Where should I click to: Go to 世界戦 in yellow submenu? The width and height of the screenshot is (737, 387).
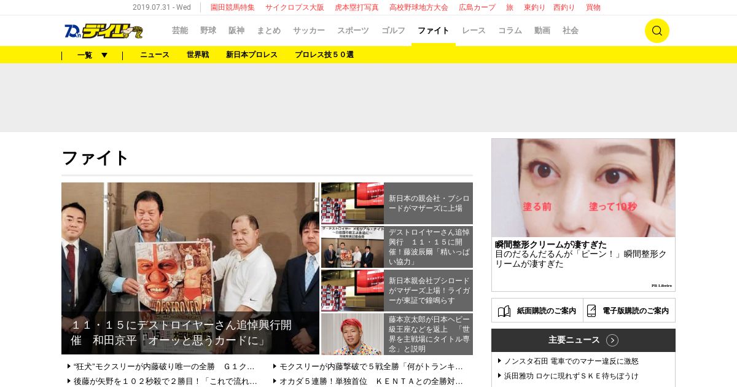(198, 55)
